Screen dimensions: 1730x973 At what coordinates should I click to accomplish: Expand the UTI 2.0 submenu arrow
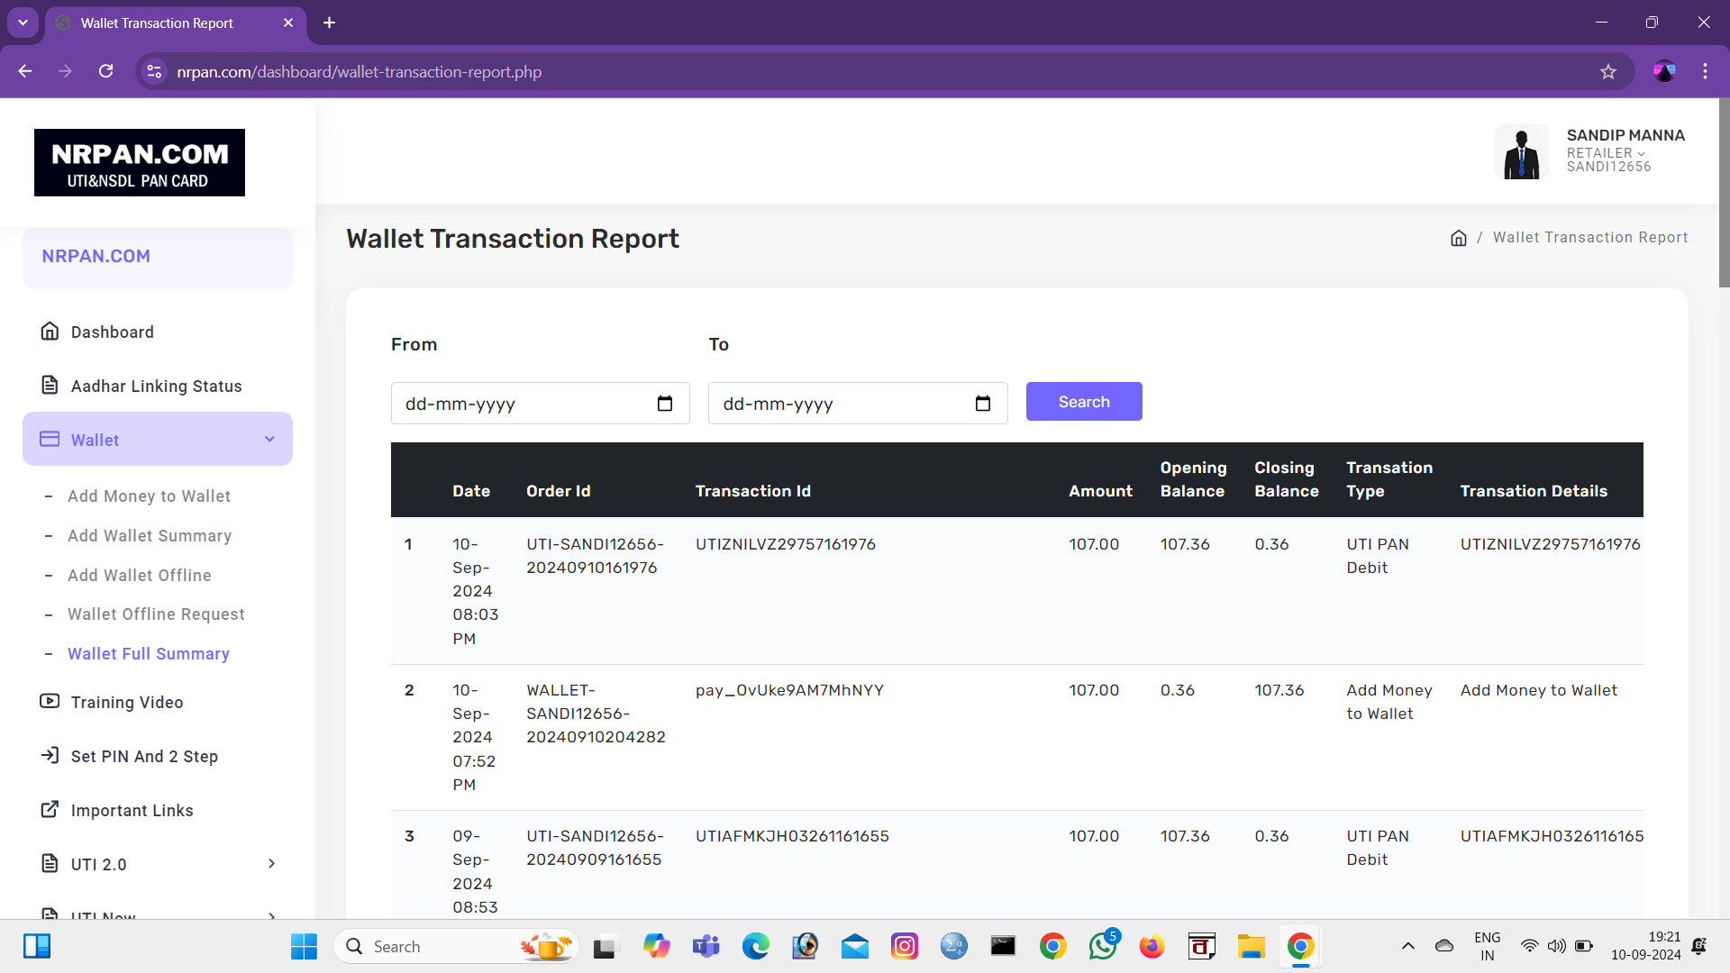(x=271, y=864)
